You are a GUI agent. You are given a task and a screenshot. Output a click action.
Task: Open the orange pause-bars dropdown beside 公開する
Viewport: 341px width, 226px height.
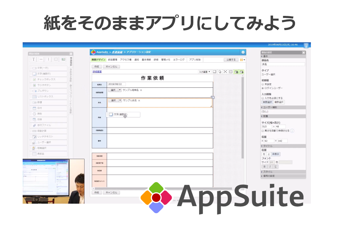(x=242, y=60)
